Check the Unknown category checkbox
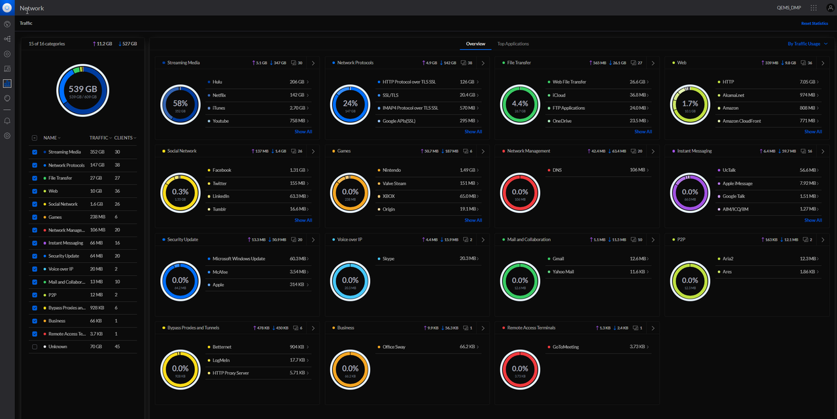 (x=35, y=346)
